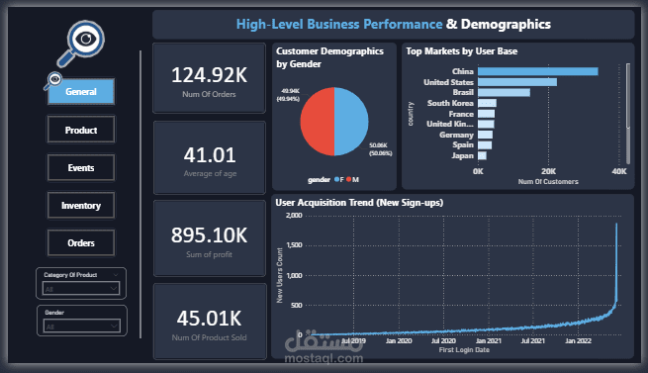Click the 2,000 y-axis value
This screenshot has height=373, width=648.
294,216
